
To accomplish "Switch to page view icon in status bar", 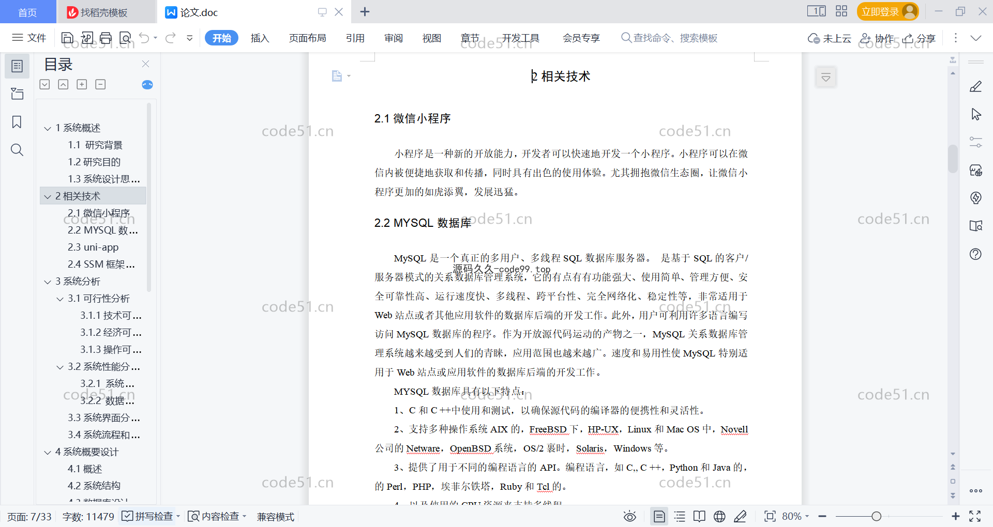I will coord(659,516).
